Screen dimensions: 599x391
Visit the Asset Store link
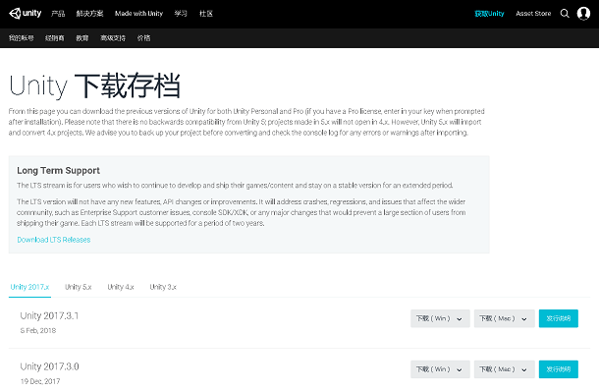point(533,14)
